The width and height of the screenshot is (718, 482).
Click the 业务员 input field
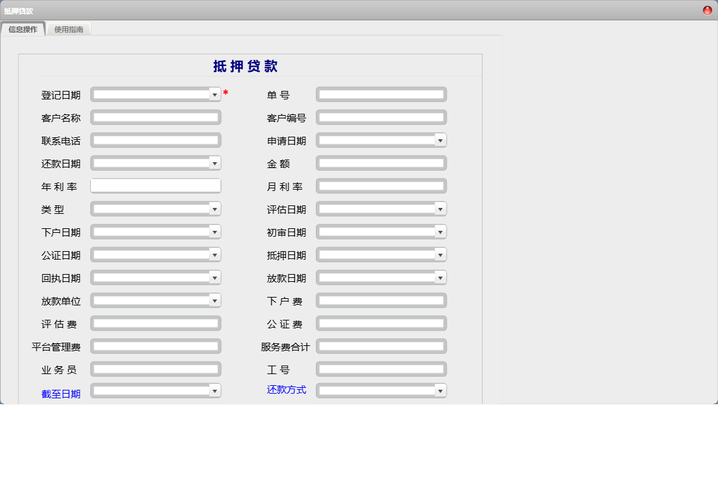(x=156, y=370)
